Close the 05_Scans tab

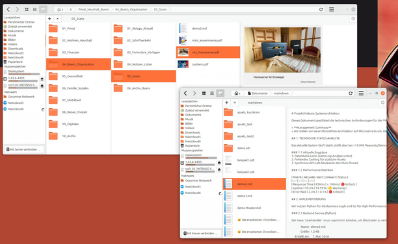[58, 19]
